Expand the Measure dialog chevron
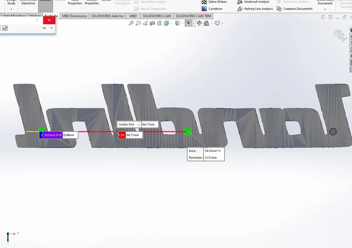This screenshot has height=248, width=352. (51, 28)
